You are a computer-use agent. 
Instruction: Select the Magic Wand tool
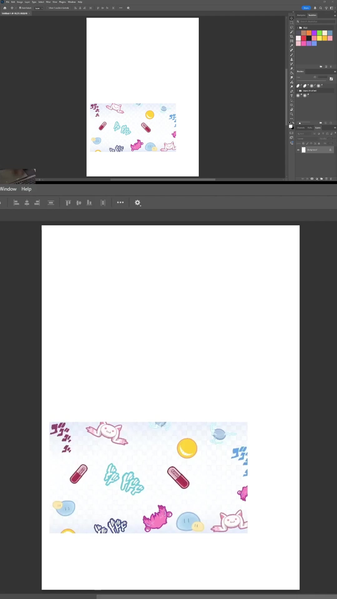click(x=291, y=32)
